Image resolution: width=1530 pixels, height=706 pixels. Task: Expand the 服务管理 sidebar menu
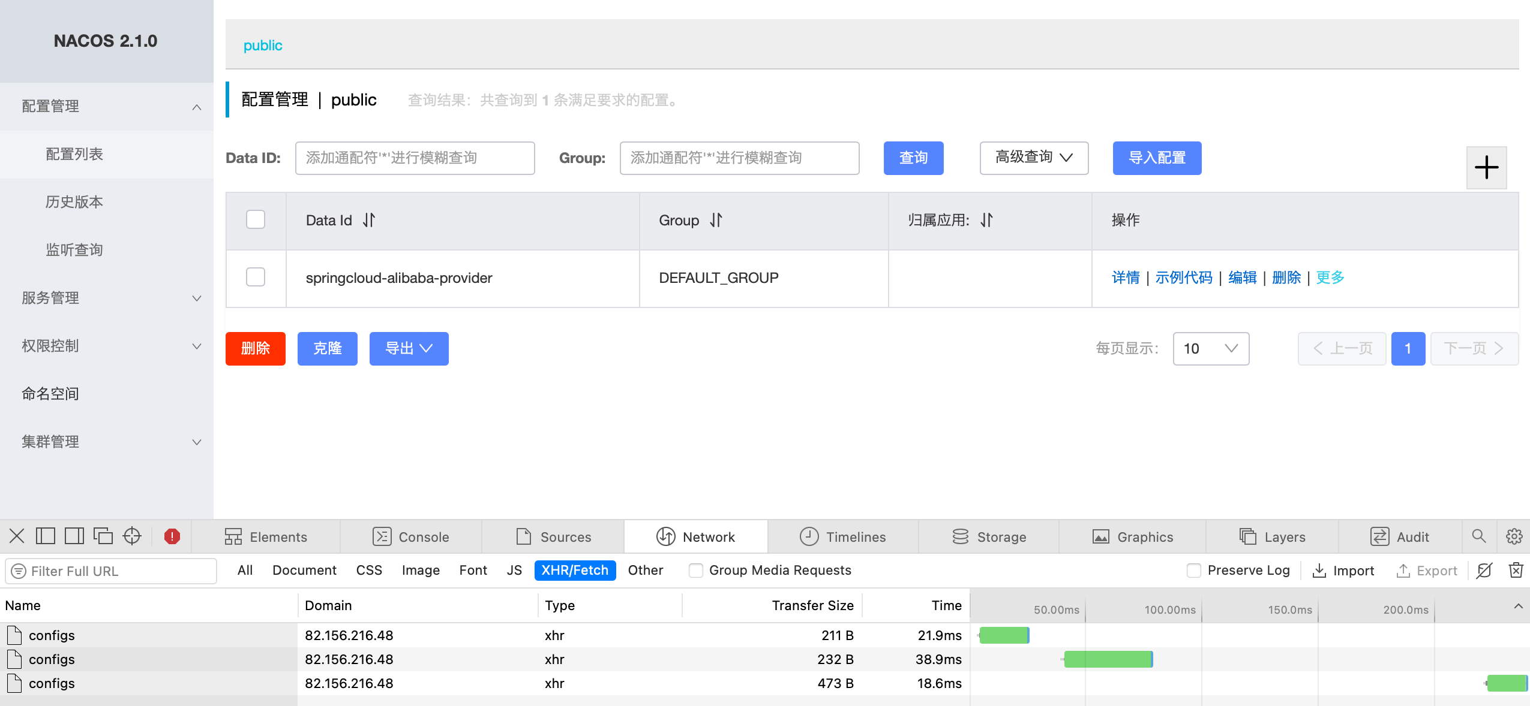click(x=107, y=298)
